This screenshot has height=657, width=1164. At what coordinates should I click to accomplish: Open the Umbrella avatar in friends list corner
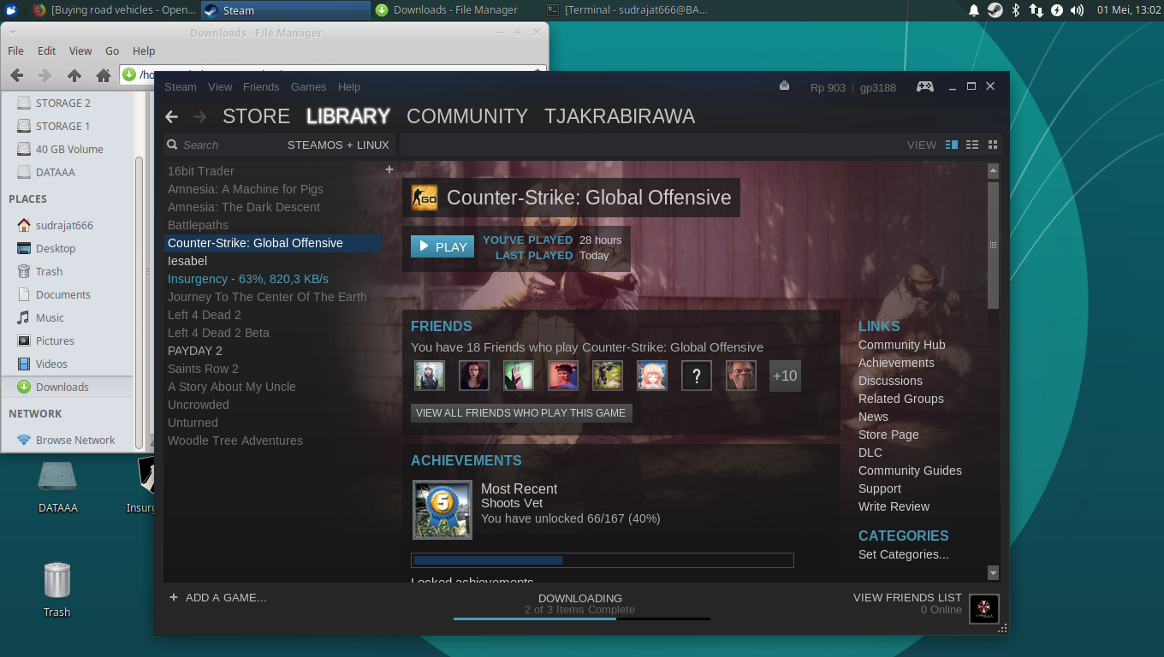(x=984, y=609)
